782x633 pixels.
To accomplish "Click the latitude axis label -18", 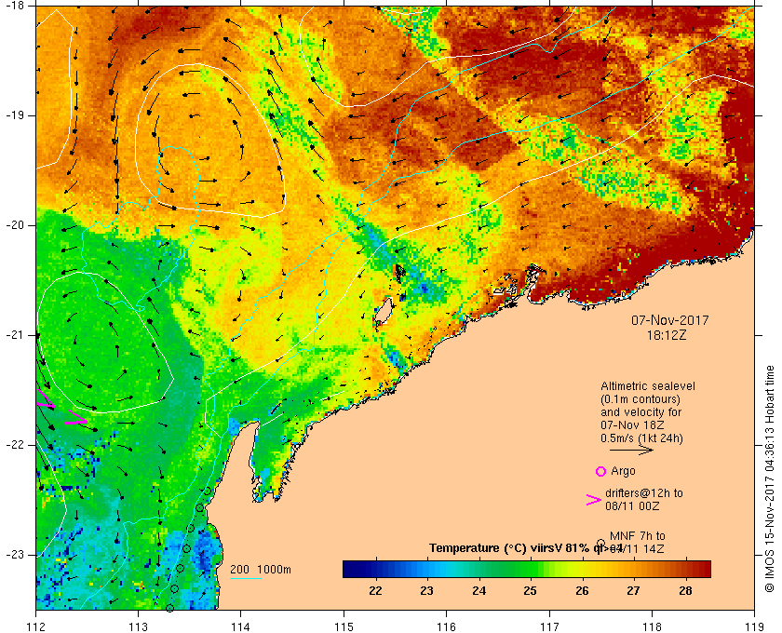I will [15, 6].
